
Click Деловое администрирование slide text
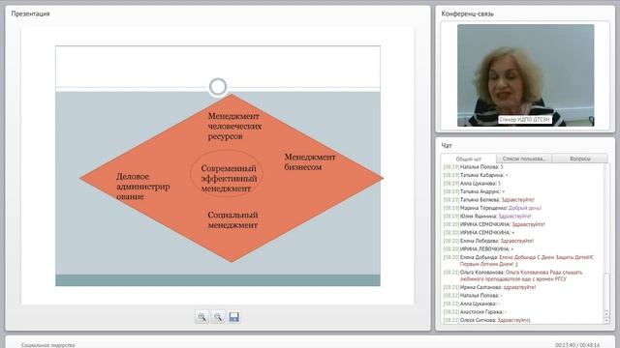142,187
